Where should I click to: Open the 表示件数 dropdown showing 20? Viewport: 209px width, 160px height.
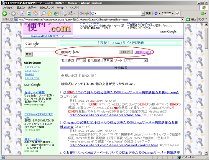(84, 60)
